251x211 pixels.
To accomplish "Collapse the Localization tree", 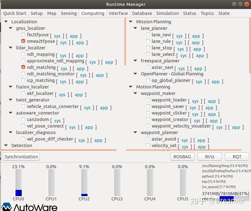I will [x=6, y=21].
